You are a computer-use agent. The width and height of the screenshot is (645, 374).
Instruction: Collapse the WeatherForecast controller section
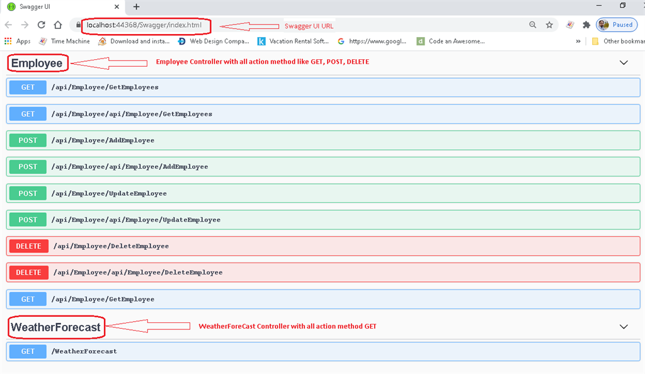tap(623, 327)
